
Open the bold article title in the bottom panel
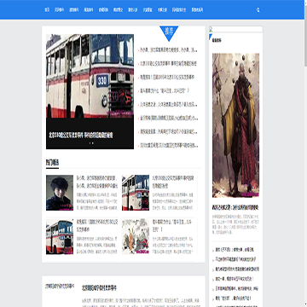(x=99, y=288)
